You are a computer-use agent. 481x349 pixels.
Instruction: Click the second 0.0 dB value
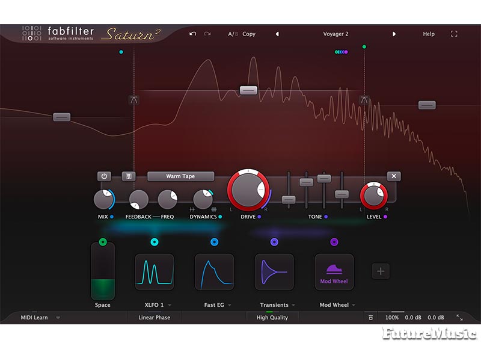(x=435, y=317)
